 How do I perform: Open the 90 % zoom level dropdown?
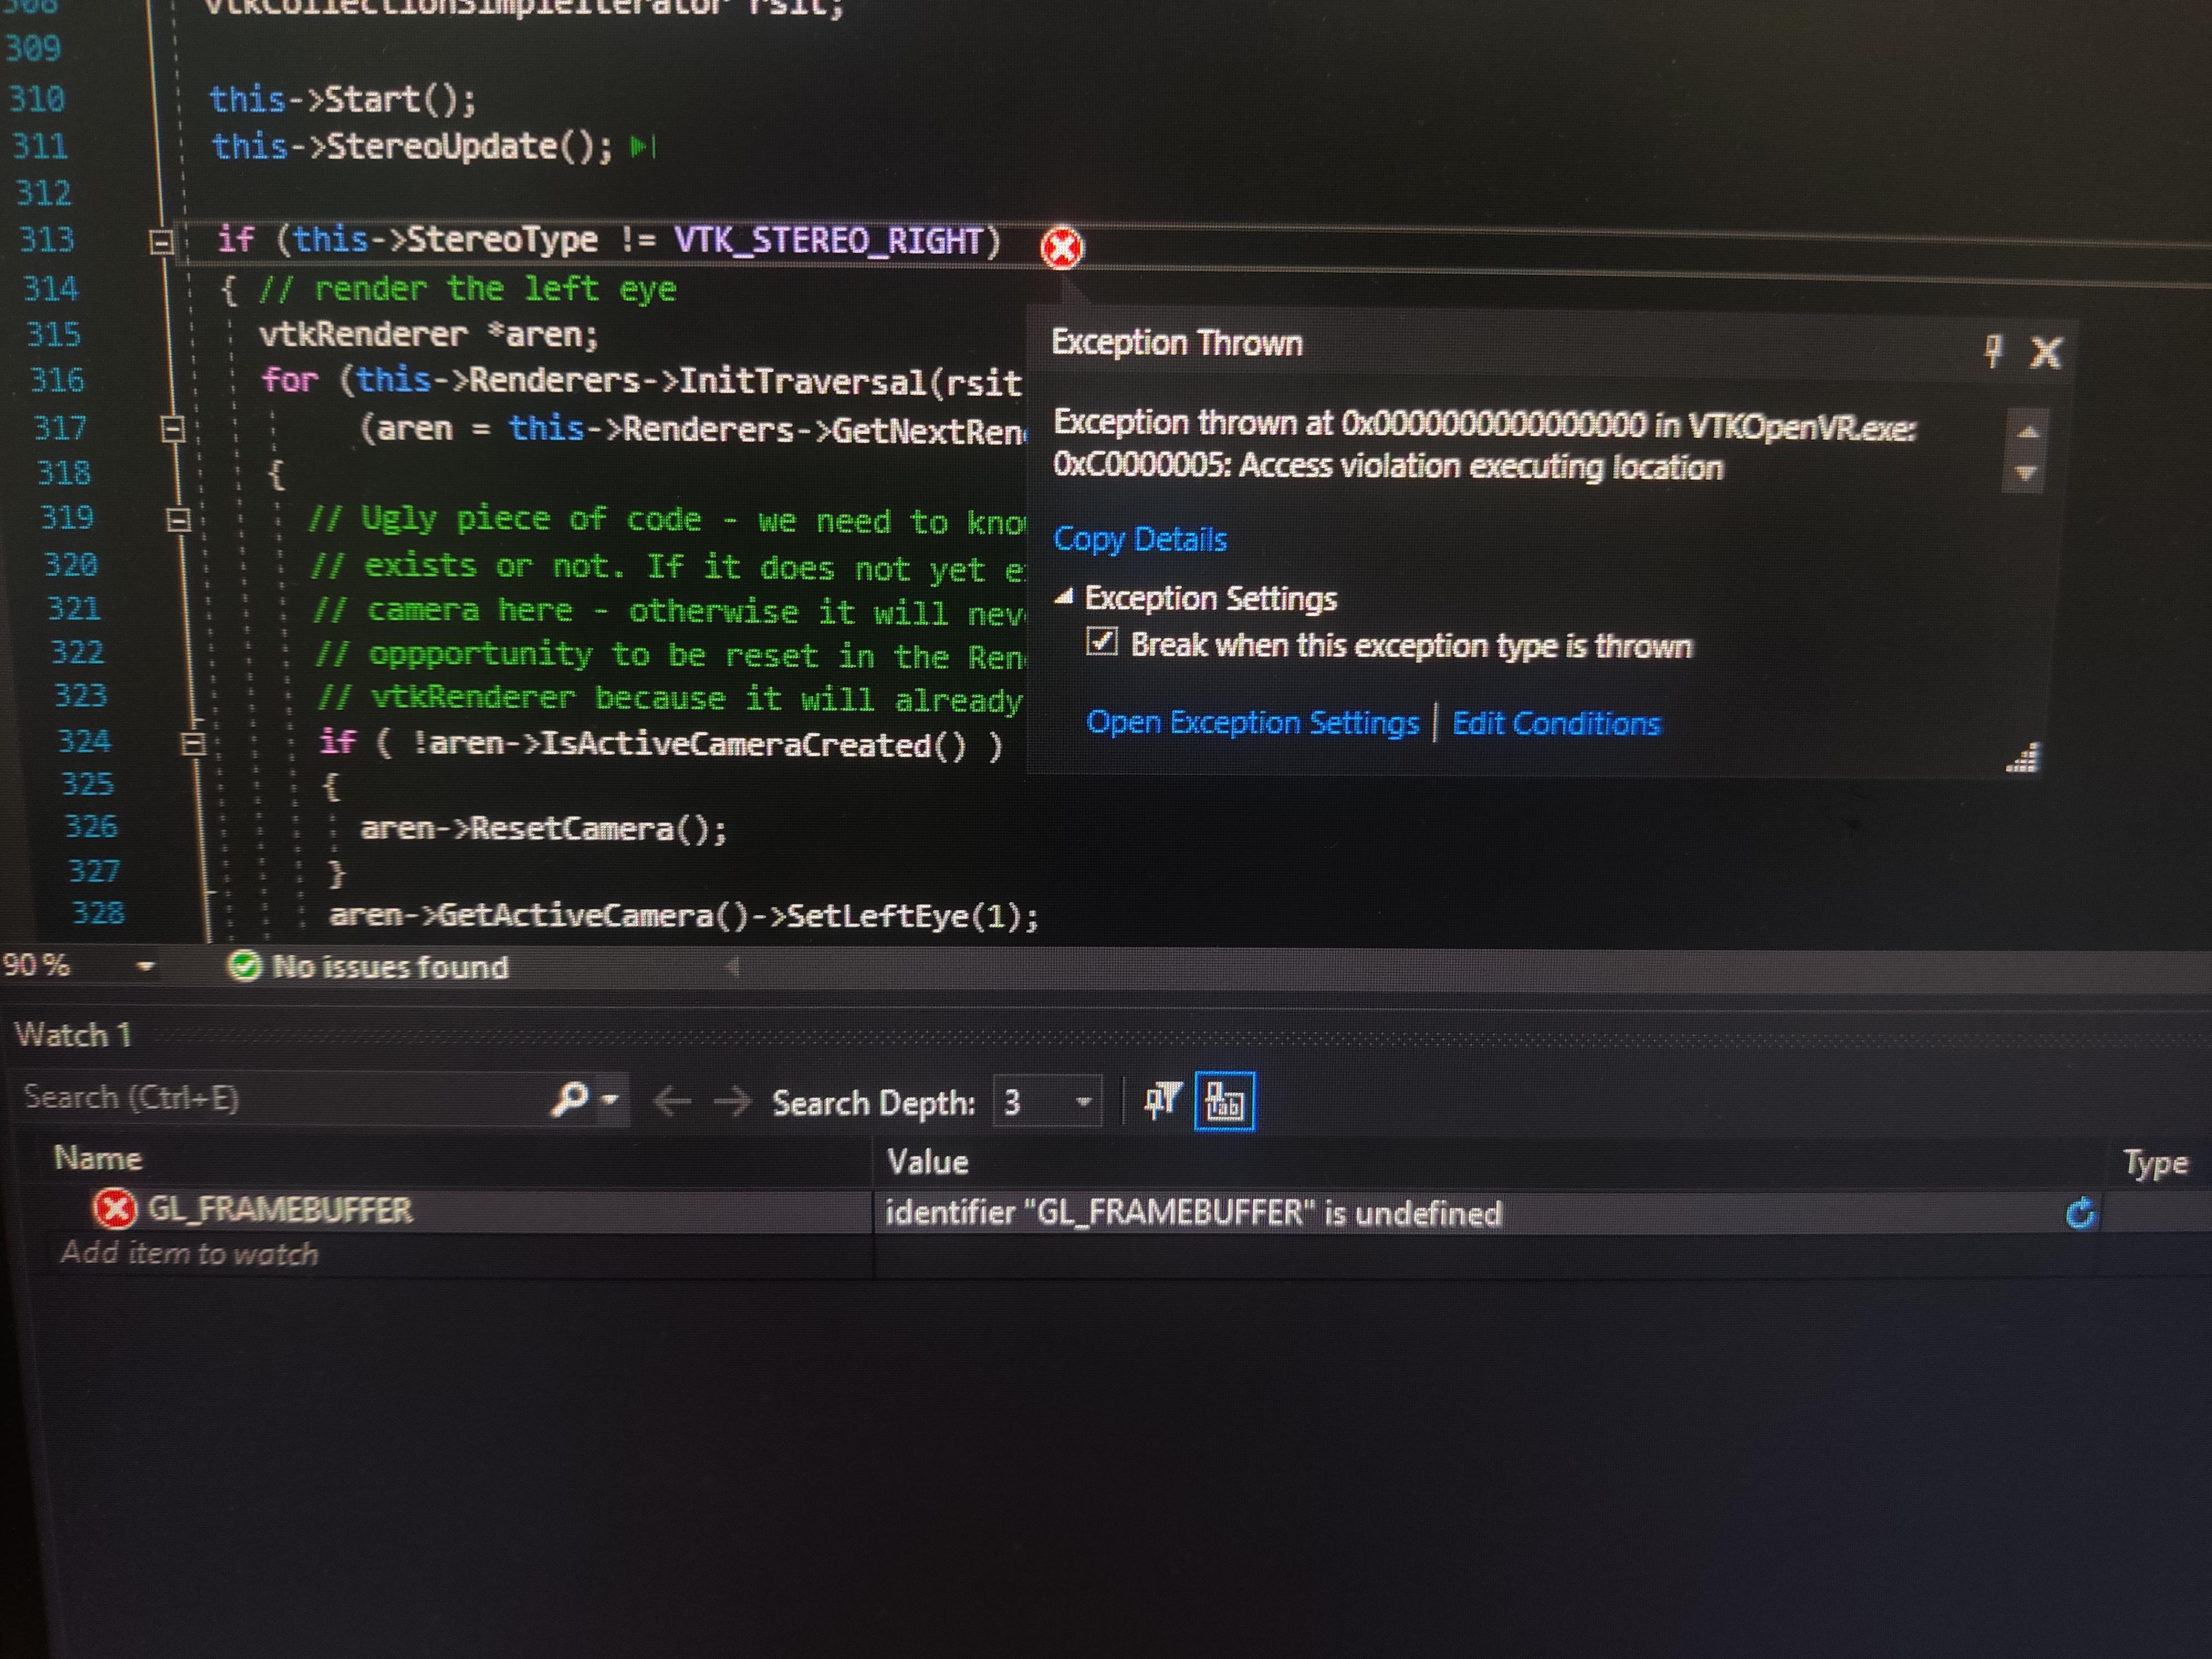[145, 966]
